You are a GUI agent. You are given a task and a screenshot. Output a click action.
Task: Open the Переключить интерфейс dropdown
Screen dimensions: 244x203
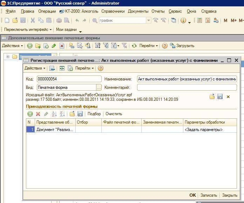tap(28, 30)
